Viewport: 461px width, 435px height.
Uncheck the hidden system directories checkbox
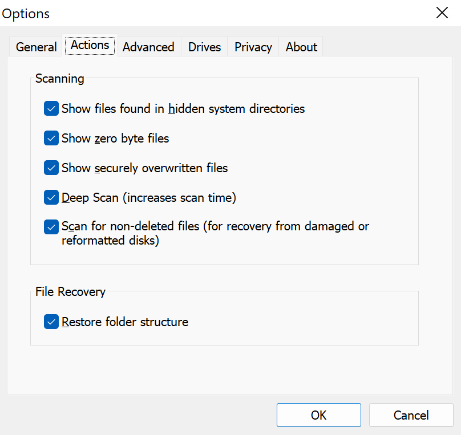(51, 108)
